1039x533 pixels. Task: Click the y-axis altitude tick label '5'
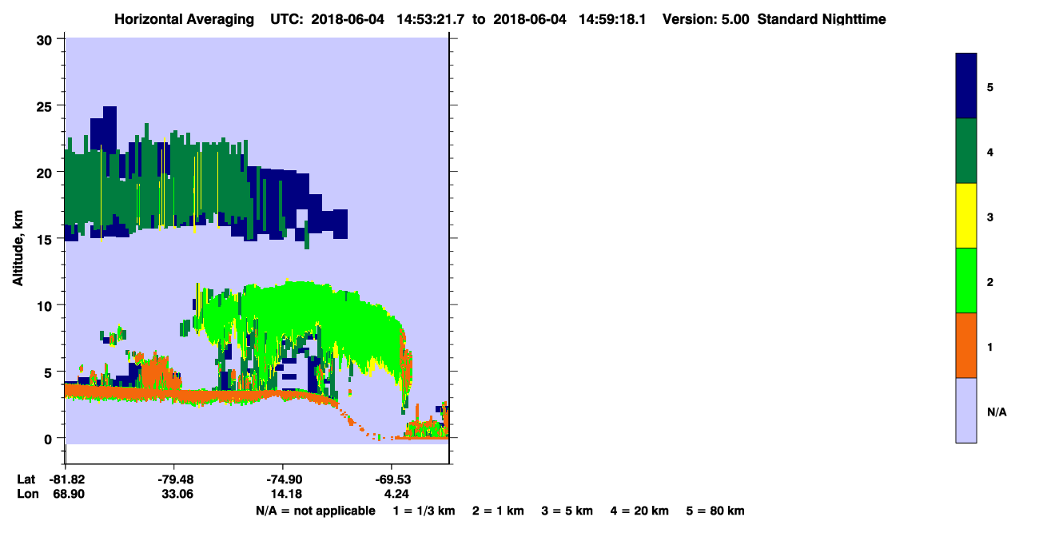[x=50, y=372]
